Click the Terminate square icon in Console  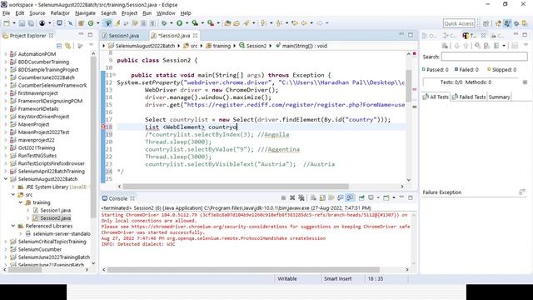point(283,198)
